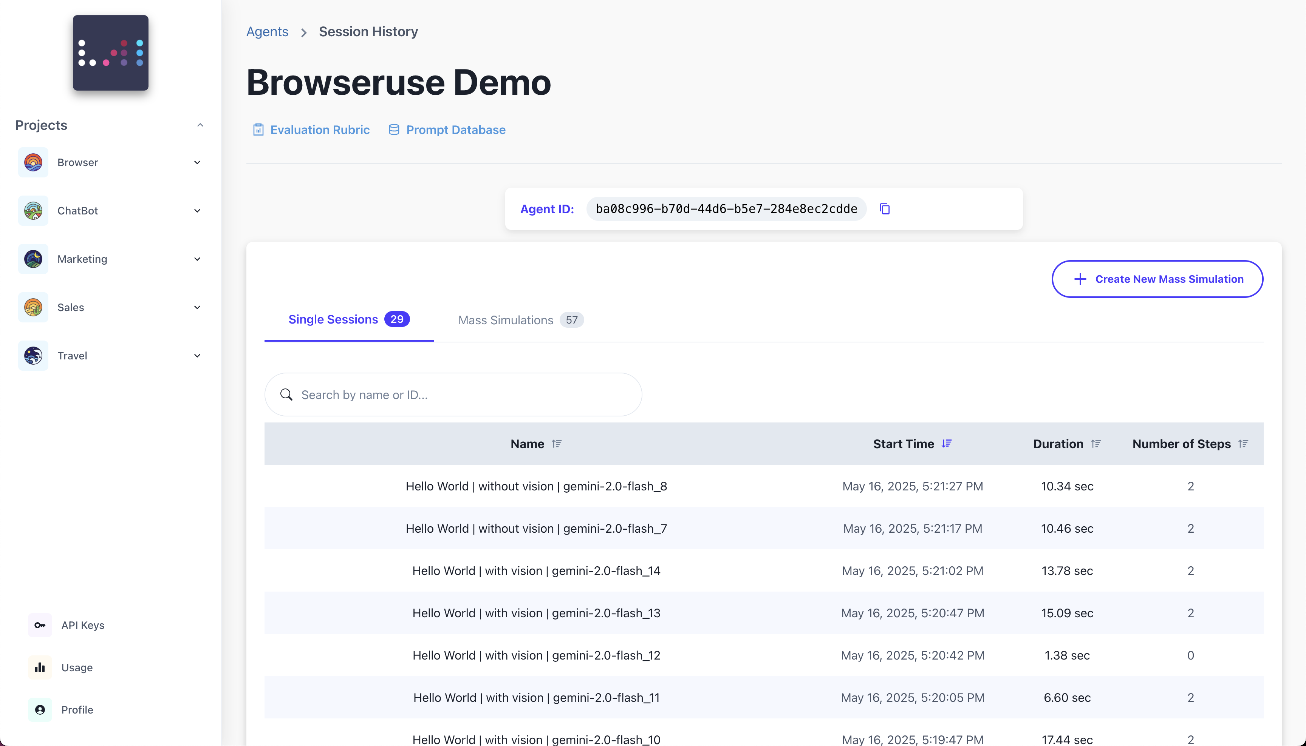Copy the Agent ID to clipboard
The height and width of the screenshot is (746, 1306).
point(885,208)
